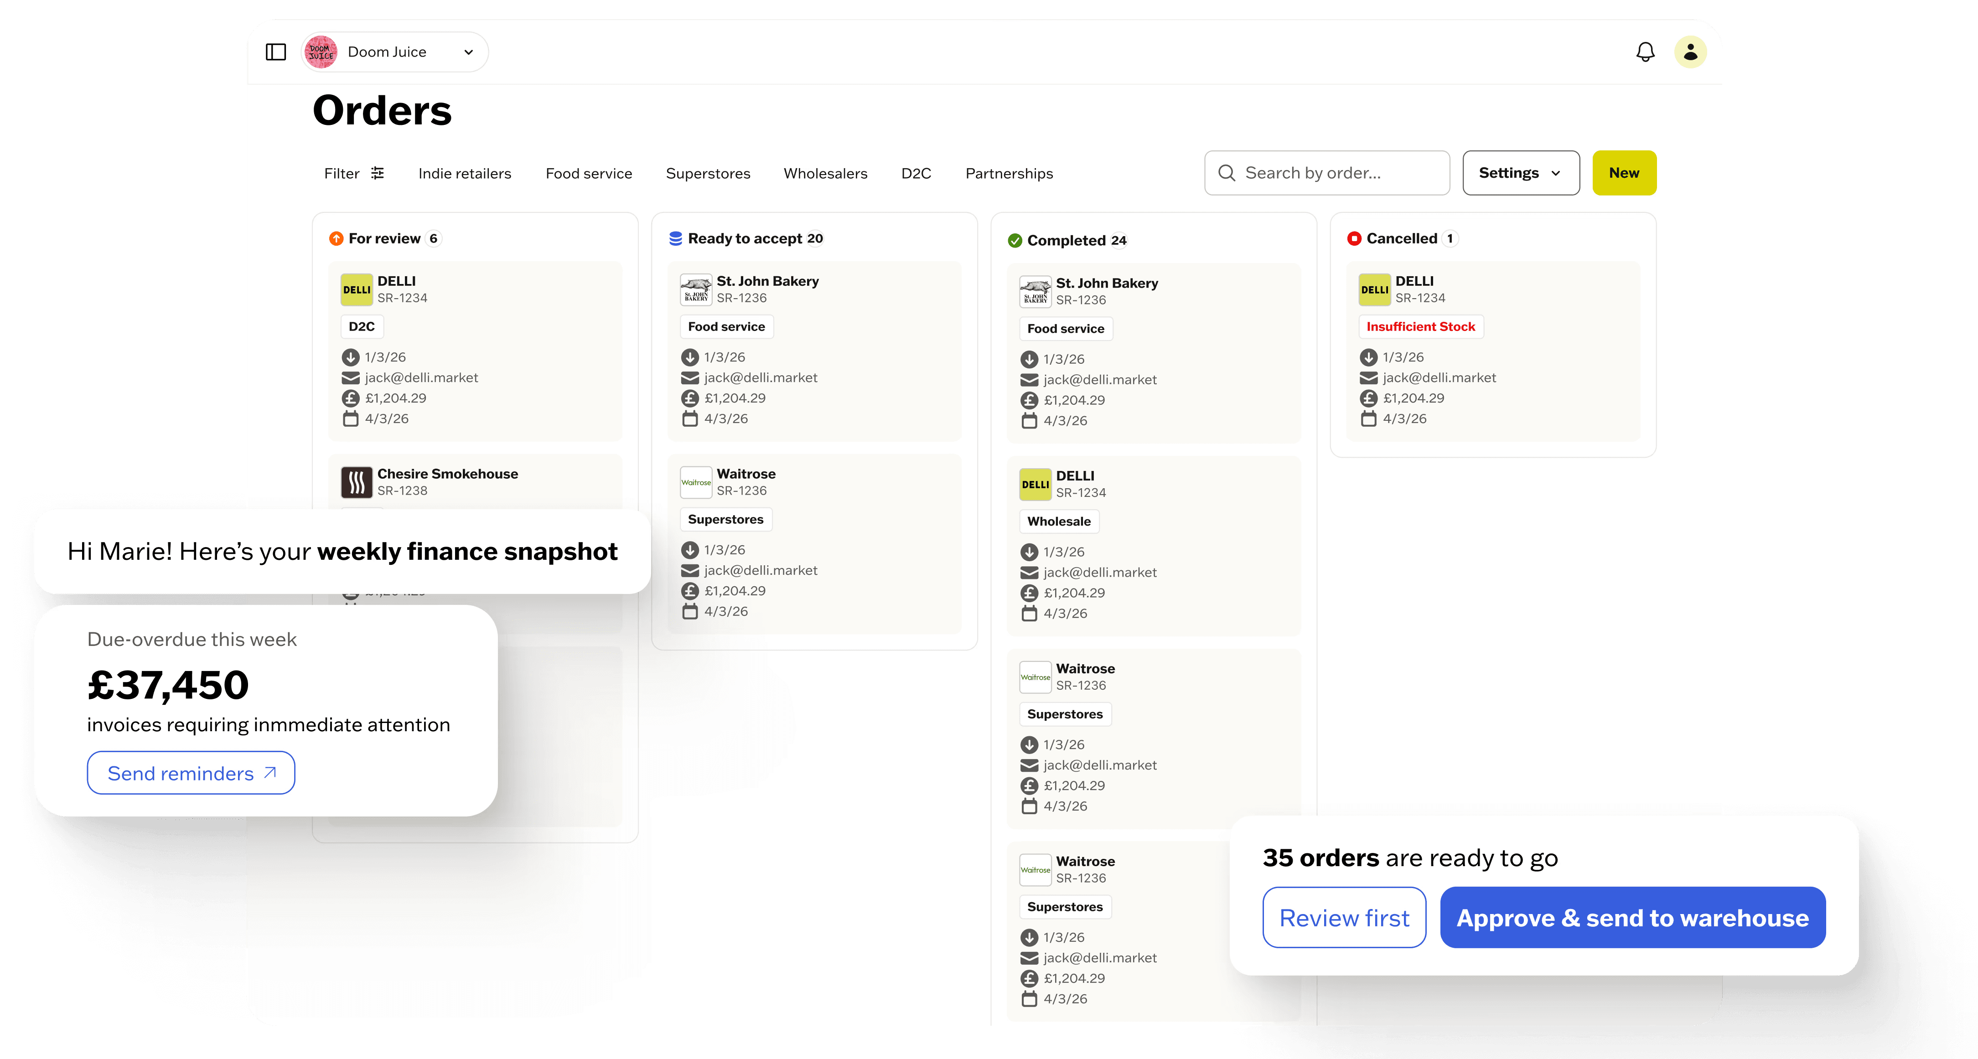This screenshot has height=1059, width=1978.
Task: Toggle the sidebar panel icon
Action: pos(276,52)
